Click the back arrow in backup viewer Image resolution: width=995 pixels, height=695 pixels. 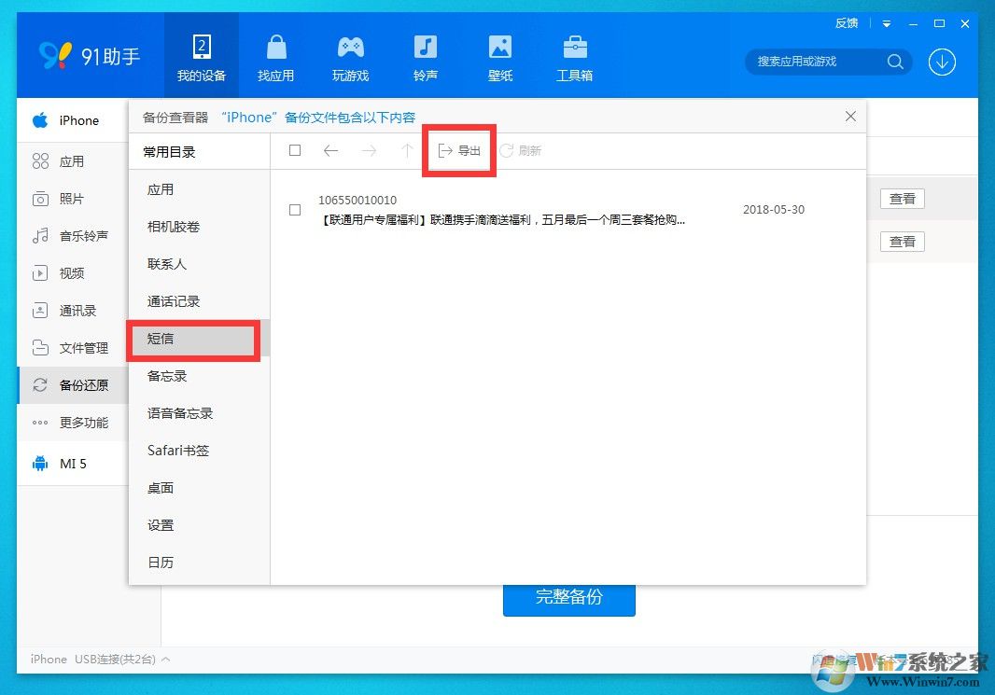[x=331, y=150]
